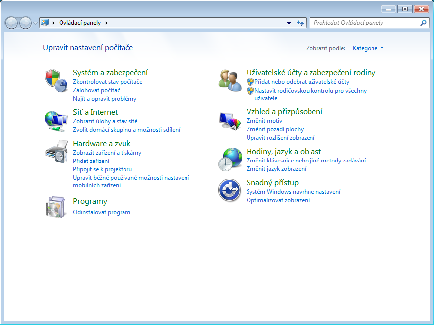Image resolution: width=434 pixels, height=325 pixels.
Task: Open the Vzhled a přizpůsobení heading
Action: (284, 111)
